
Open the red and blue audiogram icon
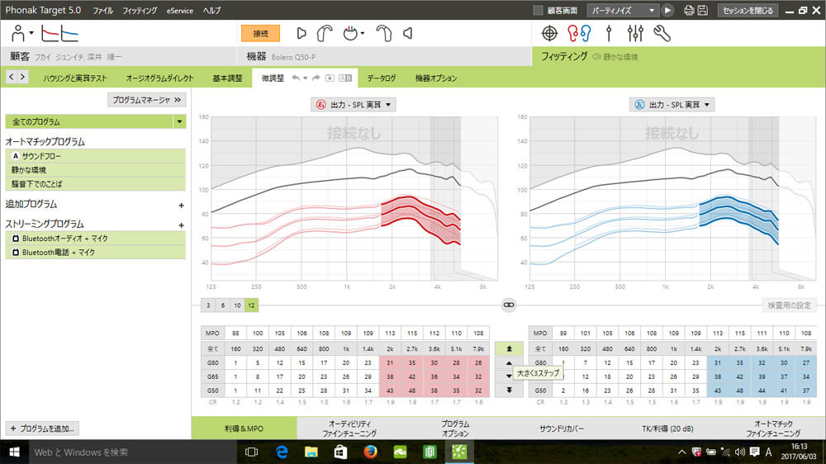point(59,34)
